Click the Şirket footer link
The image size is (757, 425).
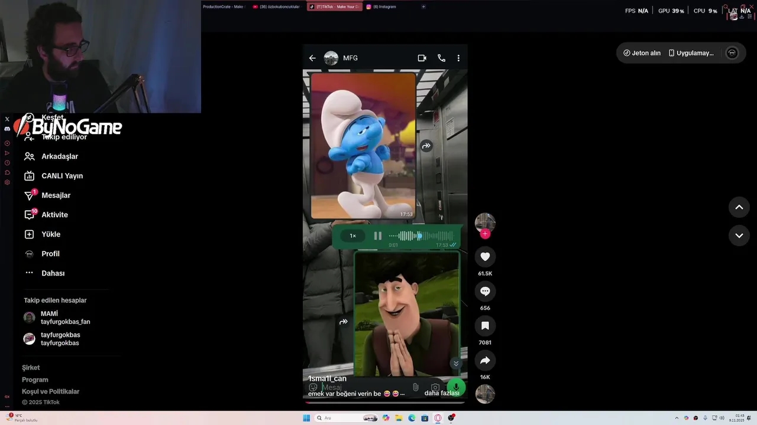(x=31, y=368)
